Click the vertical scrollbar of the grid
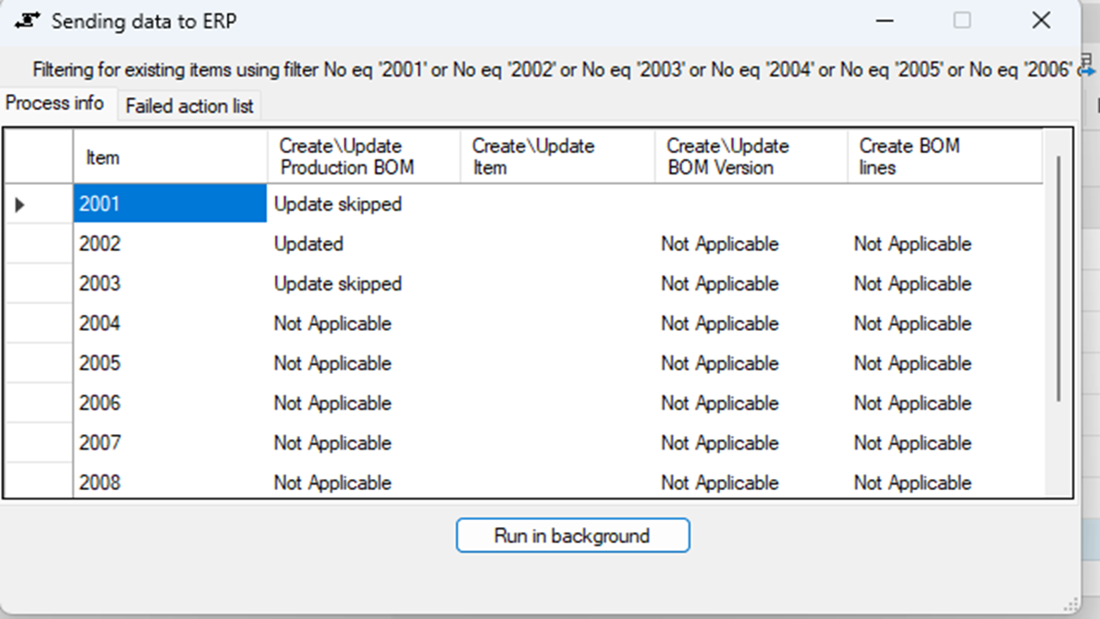The height and width of the screenshot is (619, 1100). (x=1059, y=277)
